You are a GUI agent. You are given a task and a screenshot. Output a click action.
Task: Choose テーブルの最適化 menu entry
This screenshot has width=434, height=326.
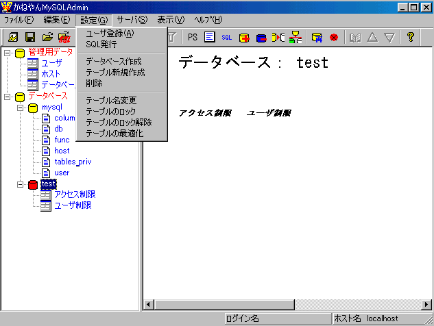pos(122,134)
